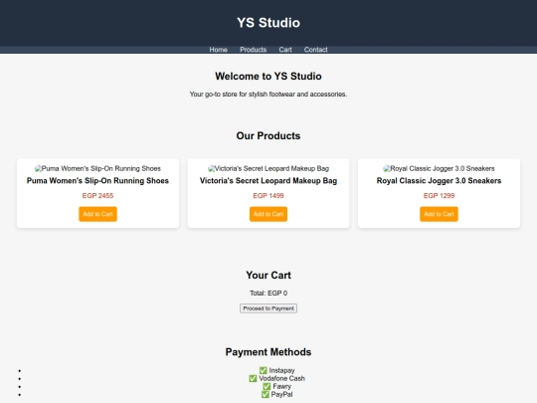Viewport: 537px width, 403px height.
Task: Add Victoria's Secret Leopard Makeup Bag to cart
Action: click(x=268, y=214)
